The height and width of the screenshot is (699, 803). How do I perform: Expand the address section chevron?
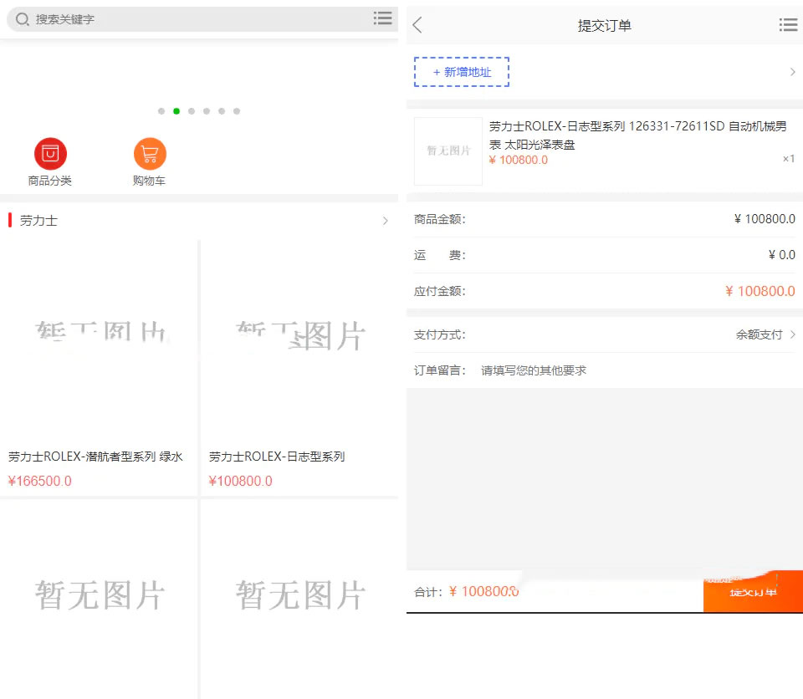pos(793,72)
